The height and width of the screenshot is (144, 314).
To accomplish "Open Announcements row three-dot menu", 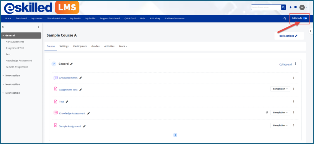I will click(x=294, y=78).
